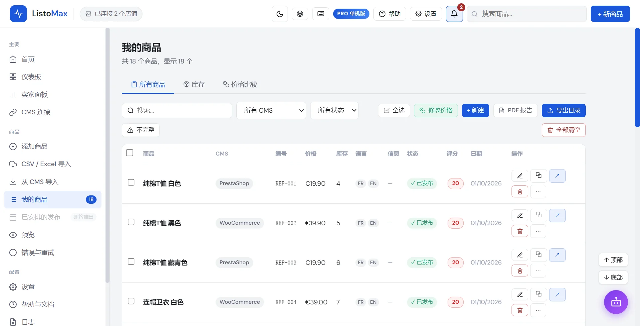Click the + 新商品 button
The width and height of the screenshot is (640, 326).
coord(610,14)
